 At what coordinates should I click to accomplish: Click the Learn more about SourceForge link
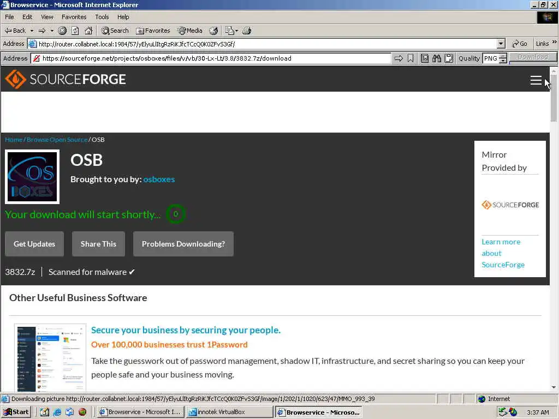tap(503, 253)
